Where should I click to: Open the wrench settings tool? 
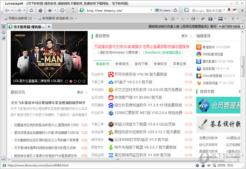pos(203,19)
